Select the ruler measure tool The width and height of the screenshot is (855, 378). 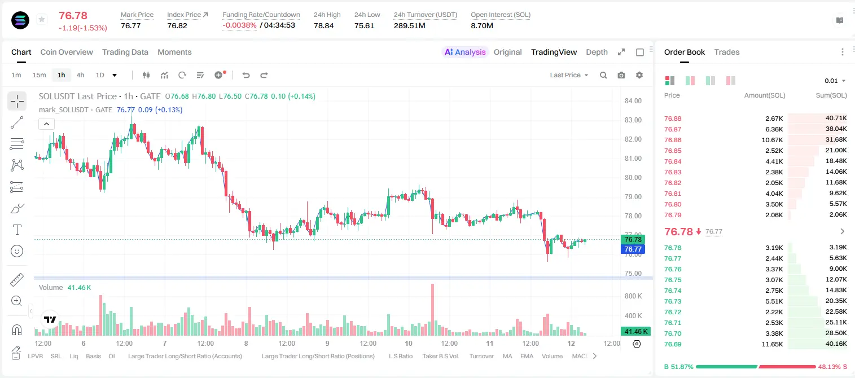[17, 280]
